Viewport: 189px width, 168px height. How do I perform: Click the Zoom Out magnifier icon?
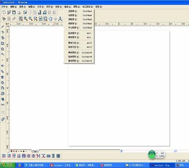(x=31, y=19)
